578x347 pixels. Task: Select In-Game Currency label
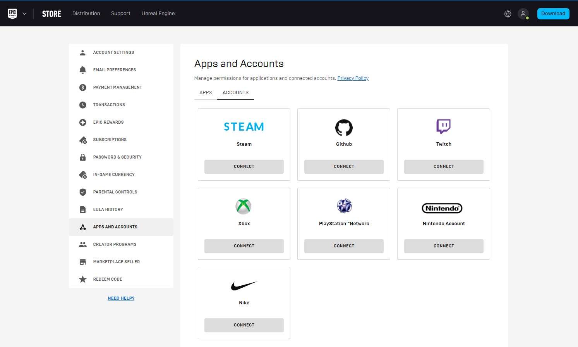[x=114, y=174]
